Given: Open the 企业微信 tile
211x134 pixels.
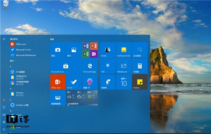Looking at the screenshot, I should [140, 50].
